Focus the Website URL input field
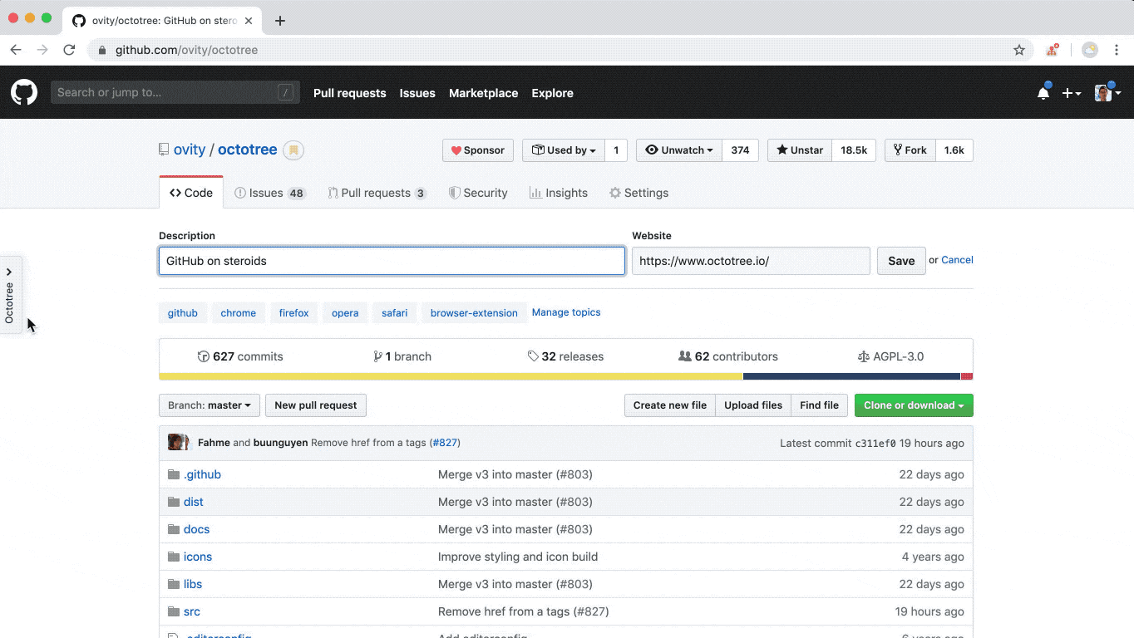Image resolution: width=1134 pixels, height=638 pixels. pos(751,261)
